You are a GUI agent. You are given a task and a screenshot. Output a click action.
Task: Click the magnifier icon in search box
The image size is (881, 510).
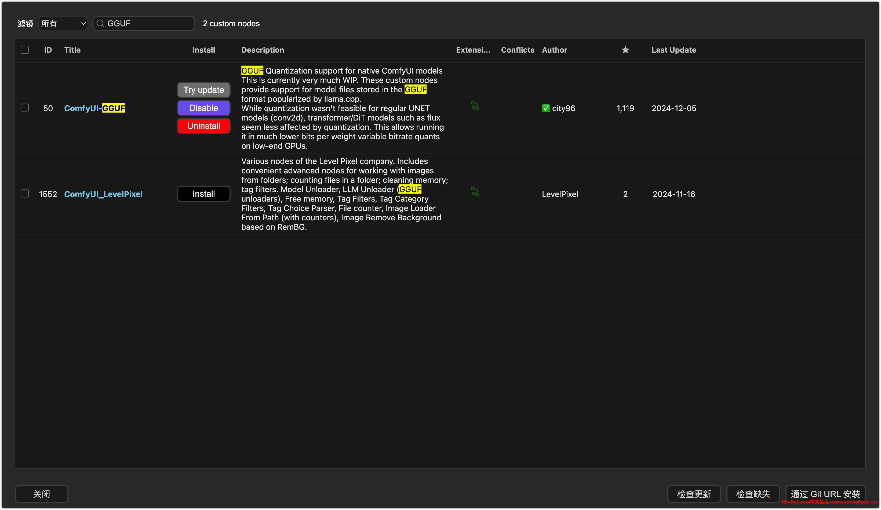click(x=100, y=23)
